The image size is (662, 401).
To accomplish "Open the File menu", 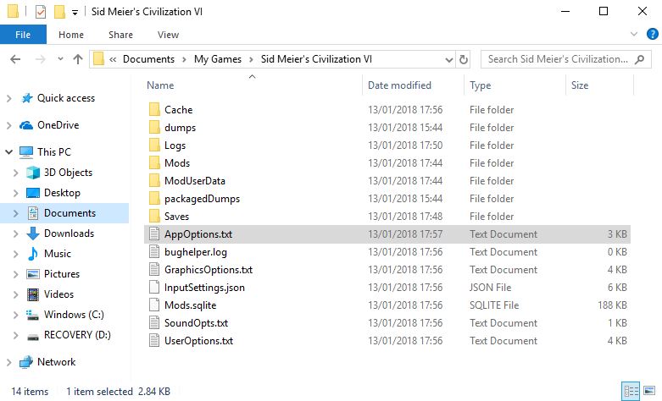I will [x=23, y=35].
